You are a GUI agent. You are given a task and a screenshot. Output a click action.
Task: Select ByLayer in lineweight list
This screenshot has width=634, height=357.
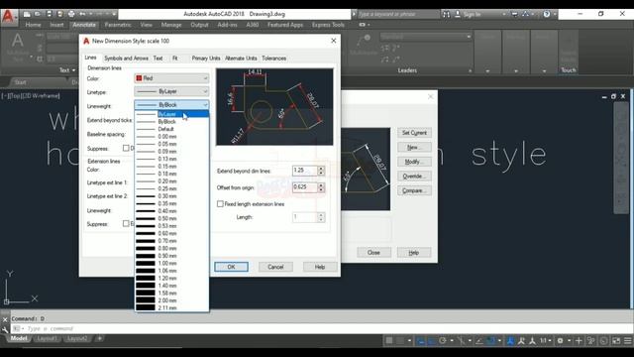click(171, 114)
